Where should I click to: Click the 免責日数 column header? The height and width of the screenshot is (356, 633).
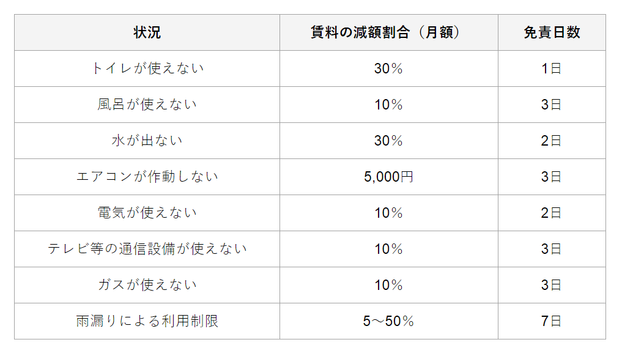pyautogui.click(x=552, y=32)
